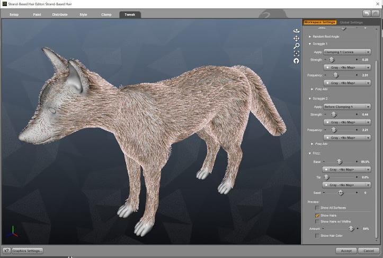Click the pan view icon

[297, 38]
